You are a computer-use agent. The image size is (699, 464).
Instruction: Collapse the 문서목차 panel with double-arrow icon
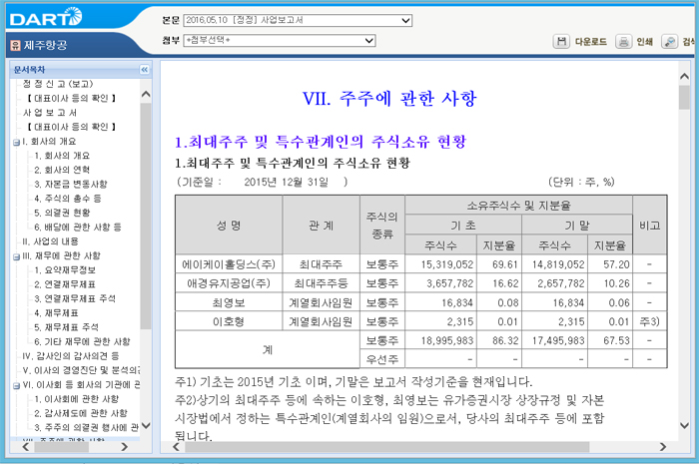coord(144,70)
